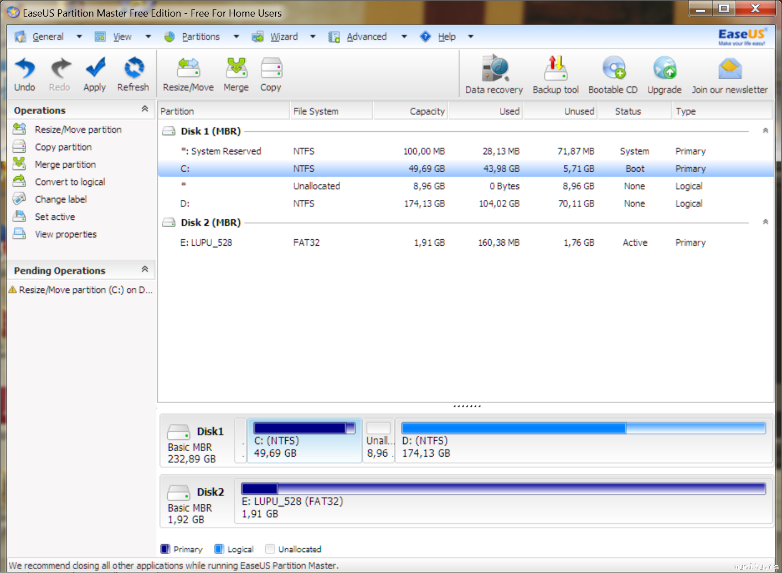The width and height of the screenshot is (782, 573).
Task: Expand the Help menu dropdown arrow
Action: tap(471, 37)
